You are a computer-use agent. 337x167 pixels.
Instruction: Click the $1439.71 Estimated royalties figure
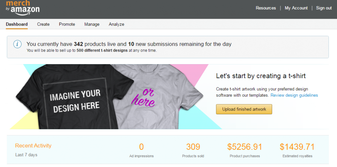pyautogui.click(x=297, y=147)
